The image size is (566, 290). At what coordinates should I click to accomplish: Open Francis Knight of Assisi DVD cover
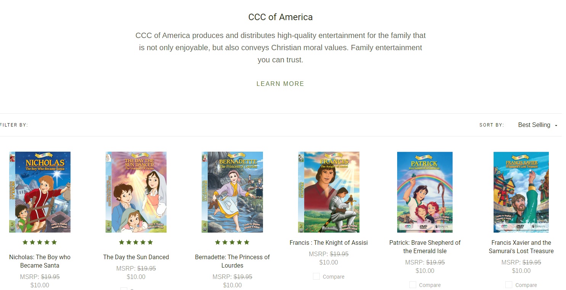(x=329, y=192)
